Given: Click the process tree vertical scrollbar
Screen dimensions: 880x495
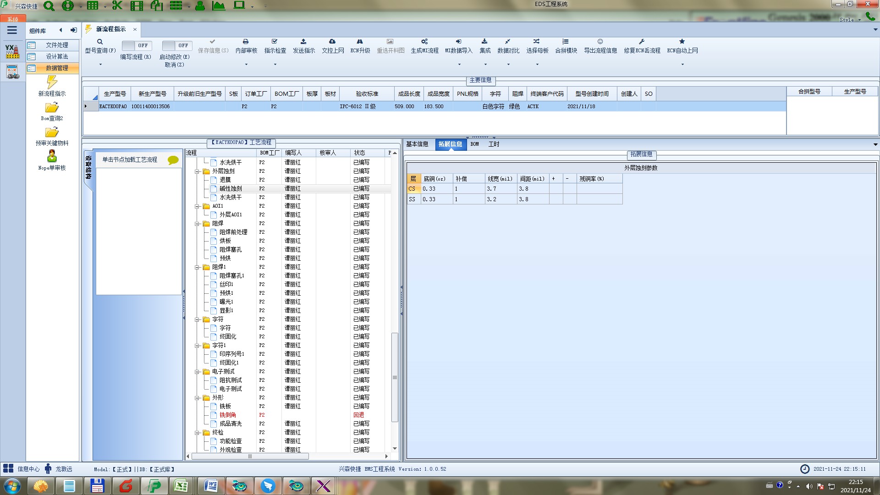Looking at the screenshot, I should click(x=395, y=377).
